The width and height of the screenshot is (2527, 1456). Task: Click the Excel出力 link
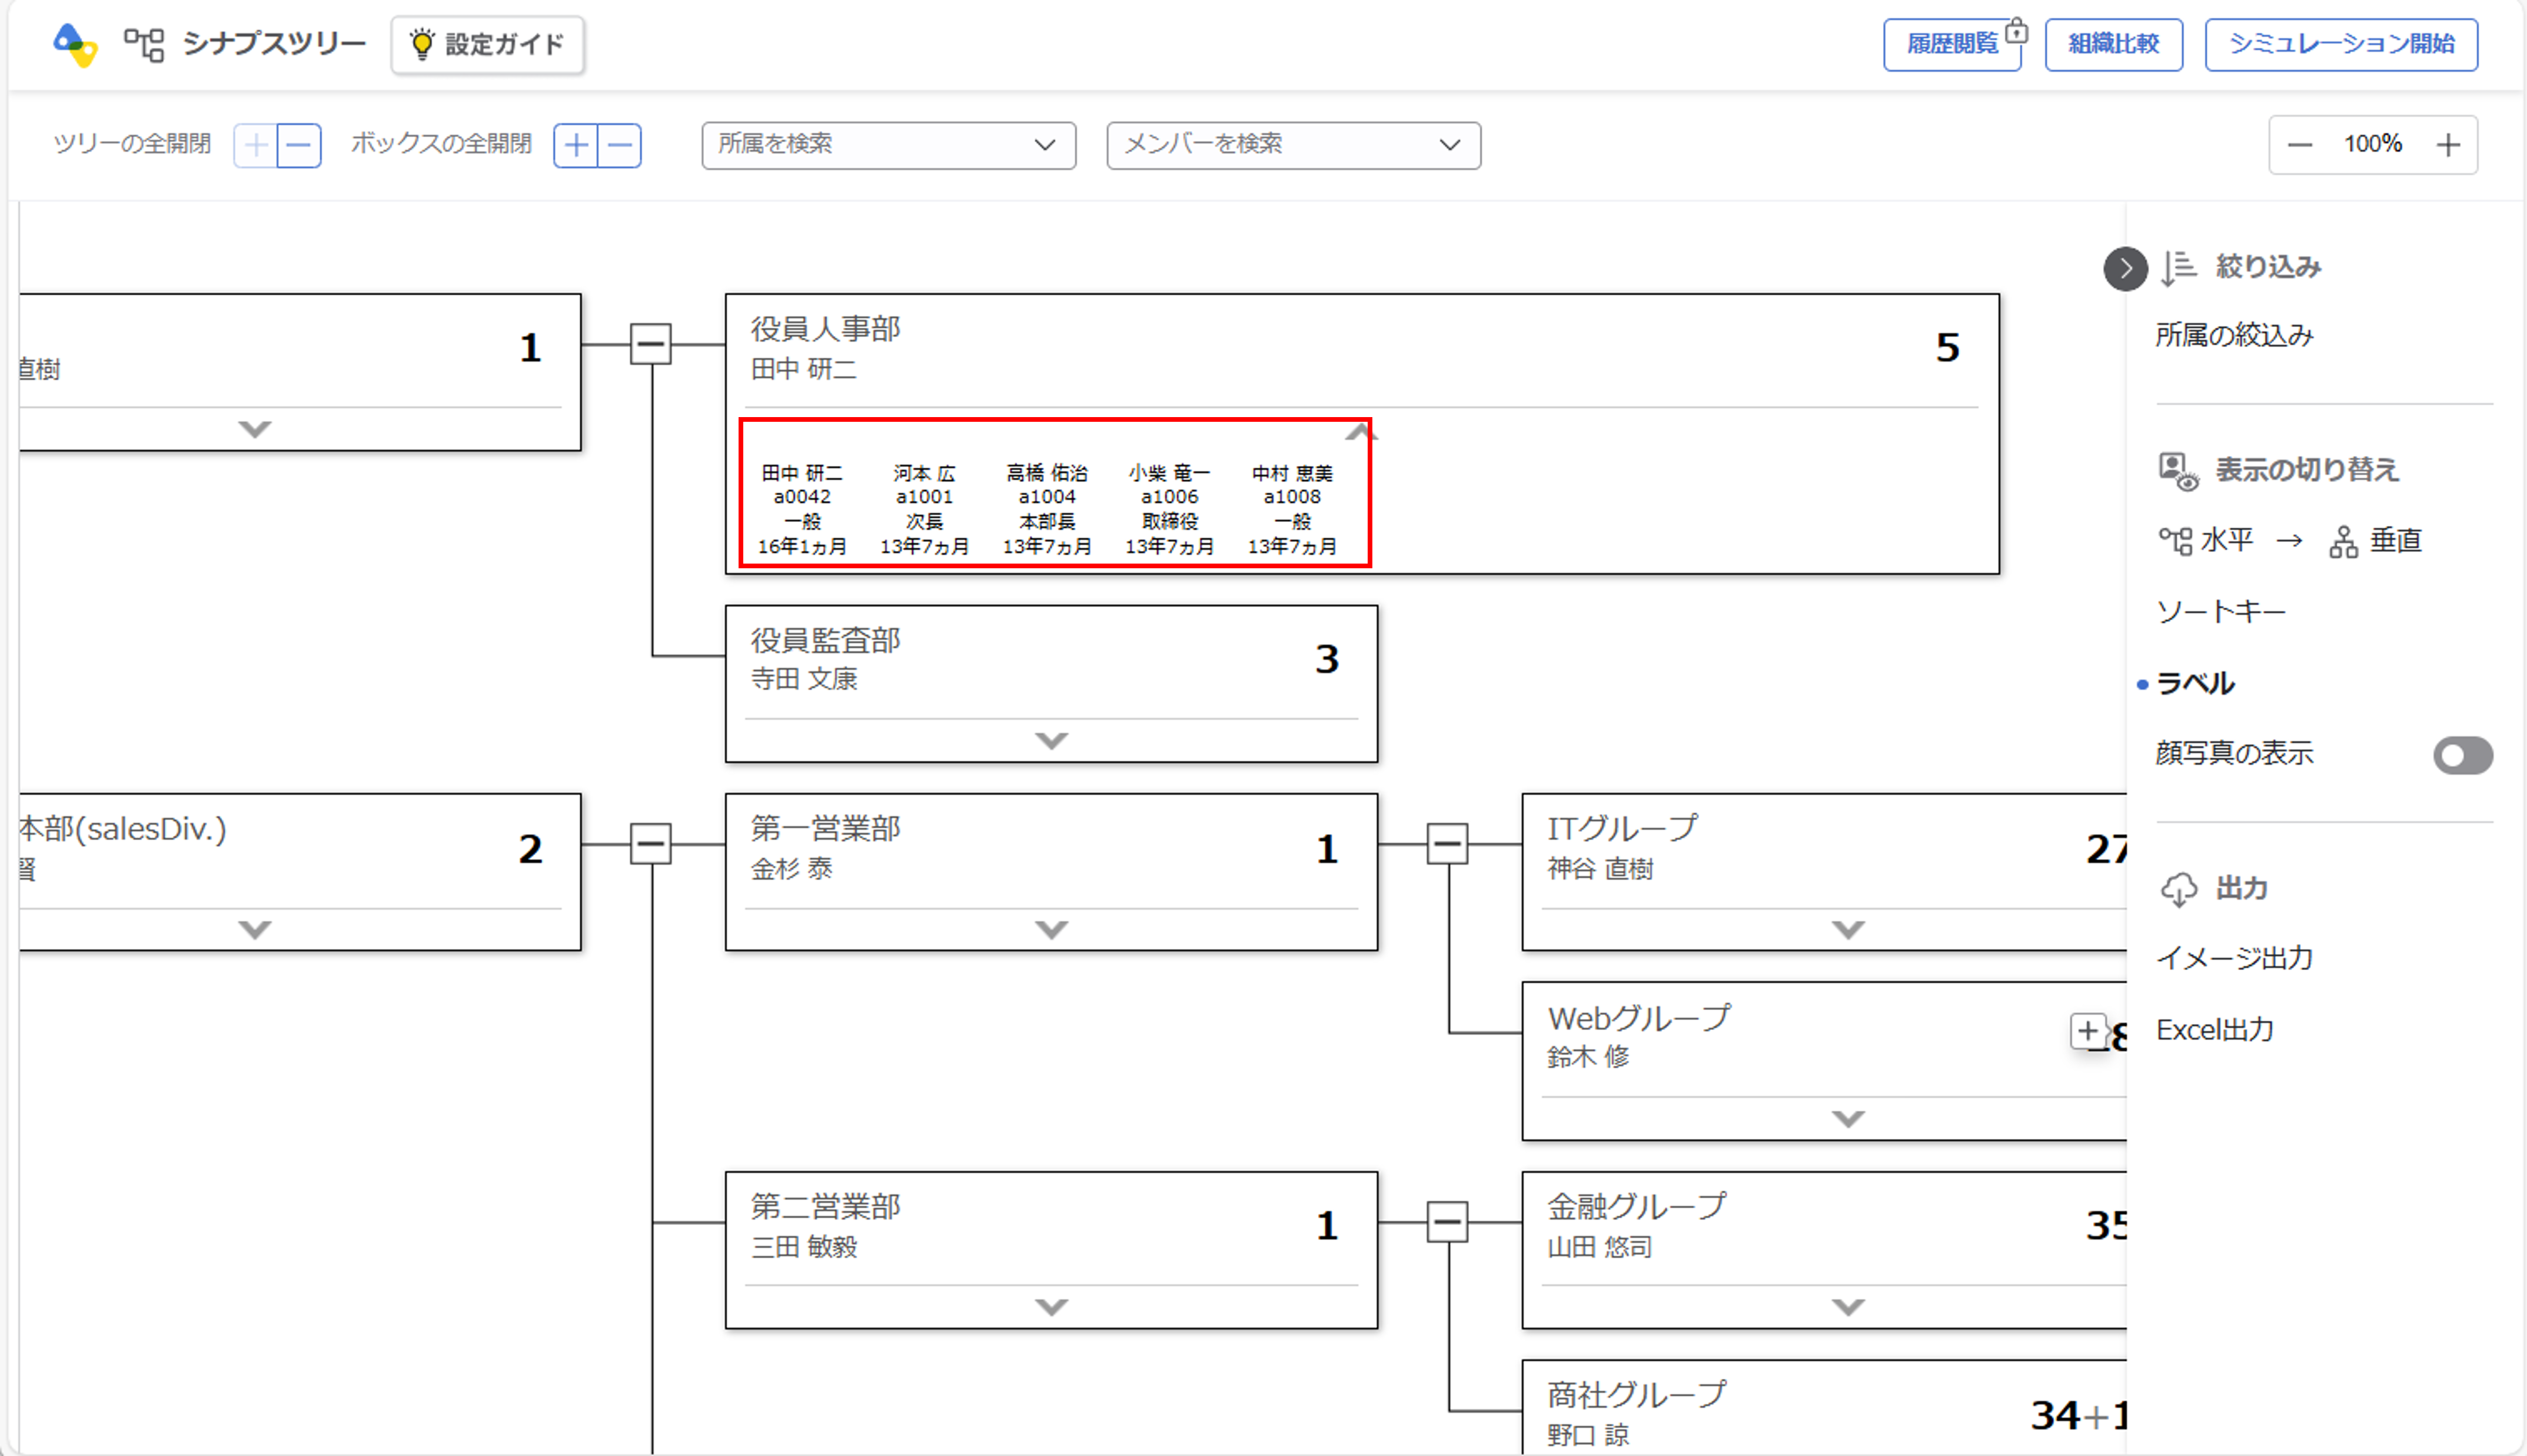pos(2214,1029)
